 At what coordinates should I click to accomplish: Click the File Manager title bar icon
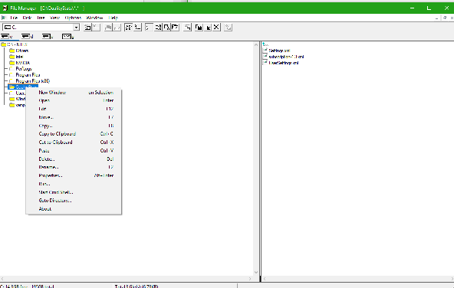pyautogui.click(x=5, y=8)
